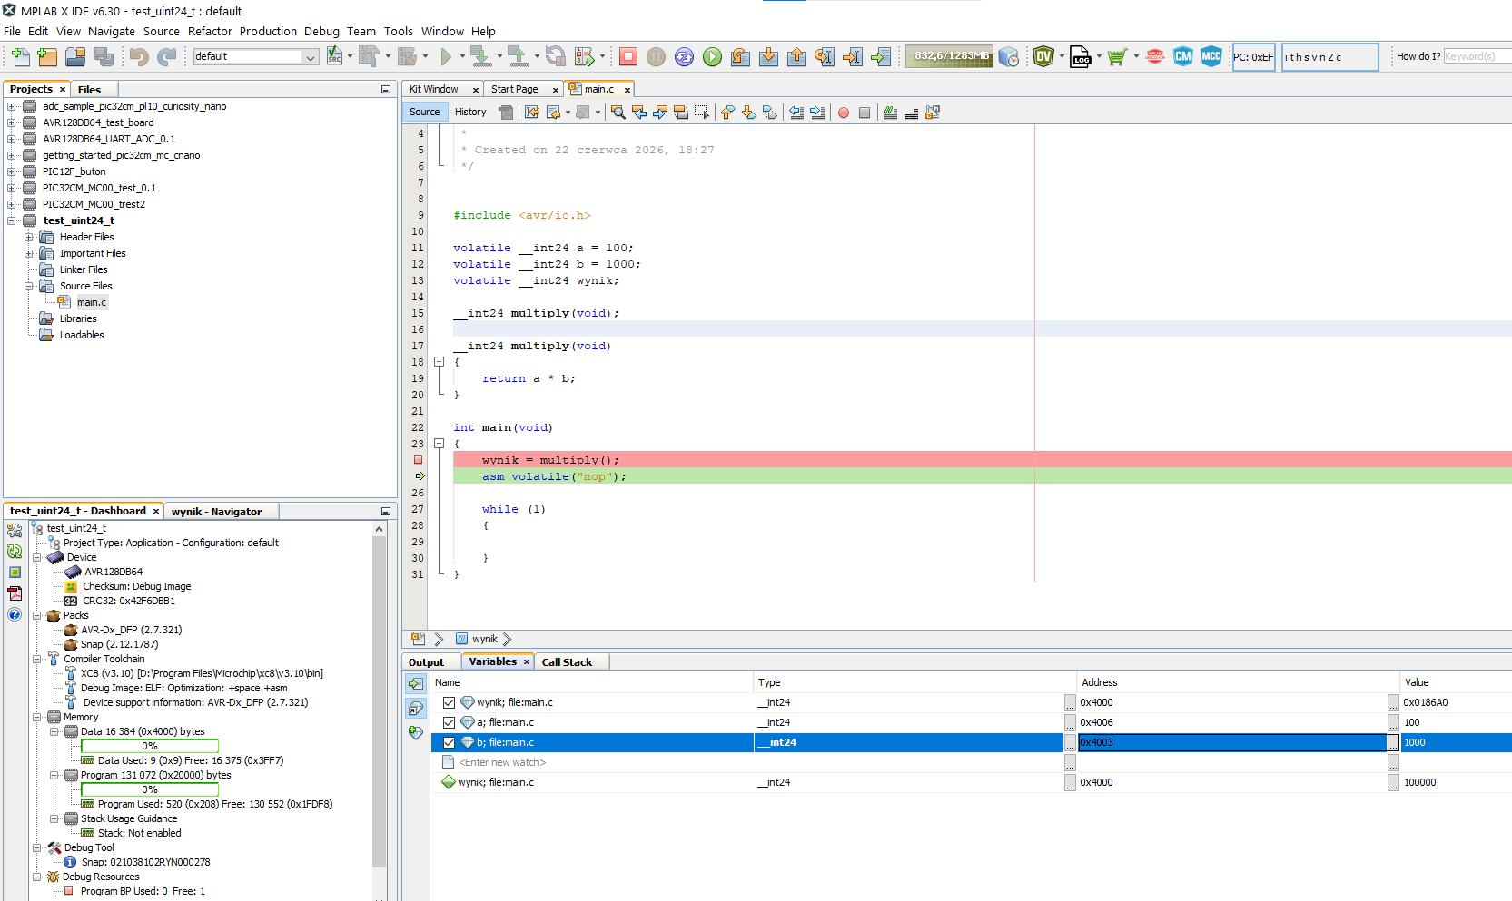Open the Production menu
The height and width of the screenshot is (901, 1512).
point(268,31)
